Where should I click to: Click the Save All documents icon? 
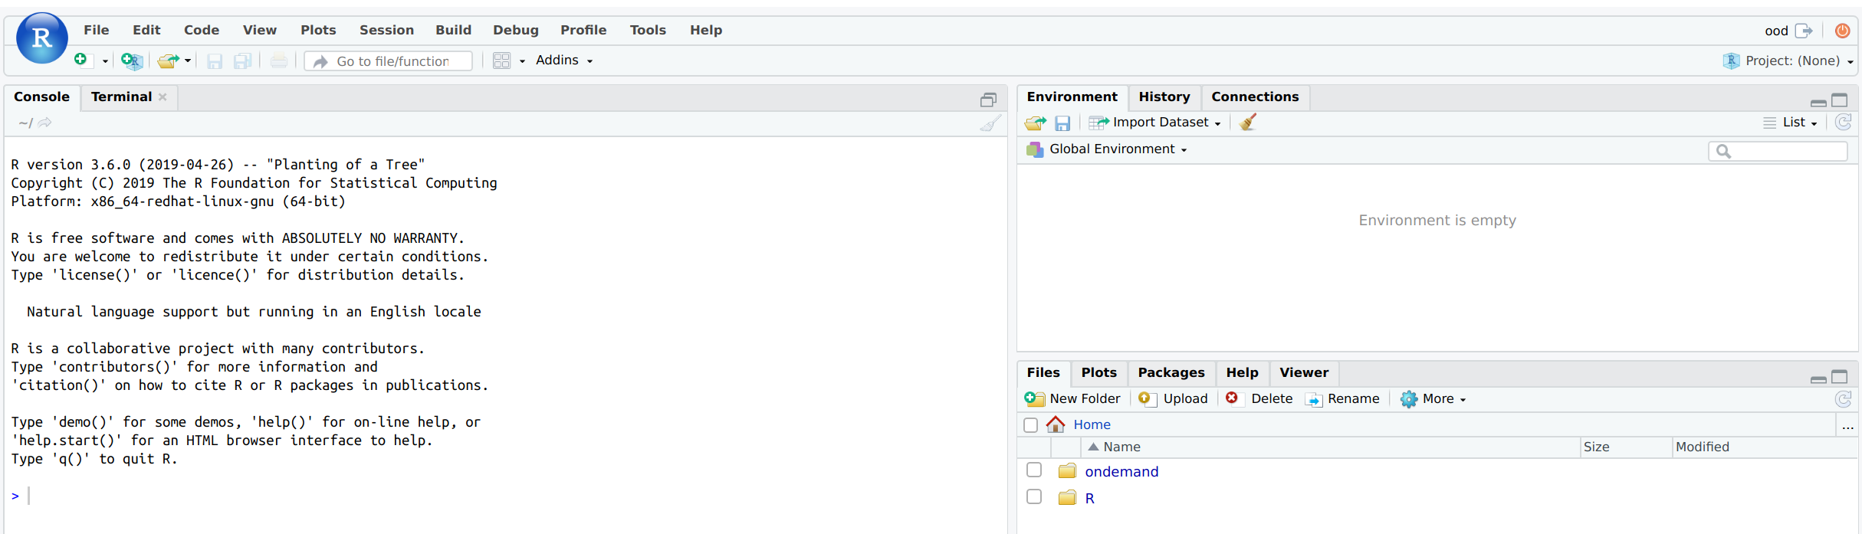(x=243, y=61)
